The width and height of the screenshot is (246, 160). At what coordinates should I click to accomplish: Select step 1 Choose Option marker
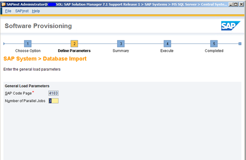pyautogui.click(x=28, y=44)
